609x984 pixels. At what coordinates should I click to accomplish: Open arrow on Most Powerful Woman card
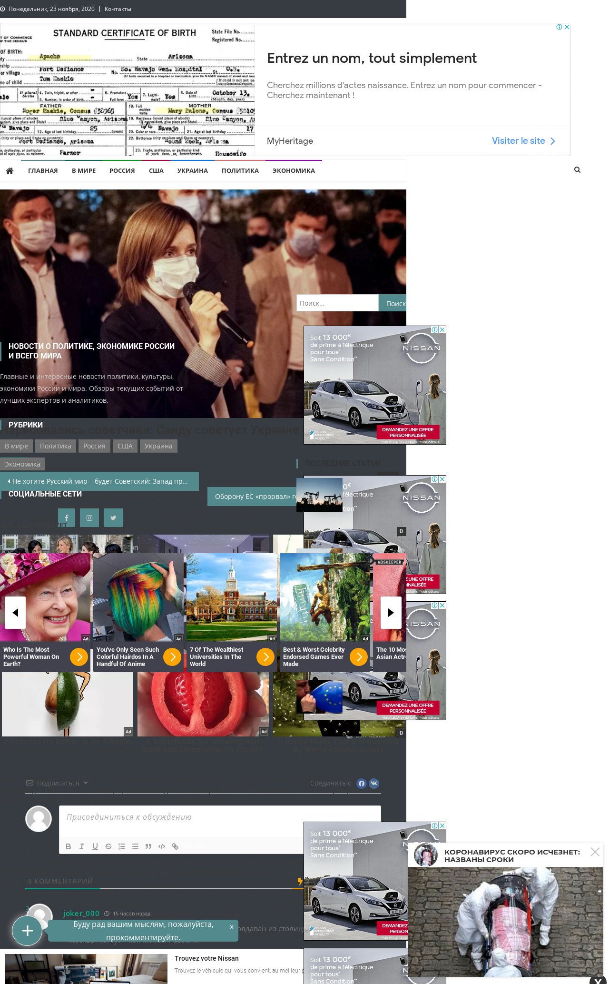point(79,657)
